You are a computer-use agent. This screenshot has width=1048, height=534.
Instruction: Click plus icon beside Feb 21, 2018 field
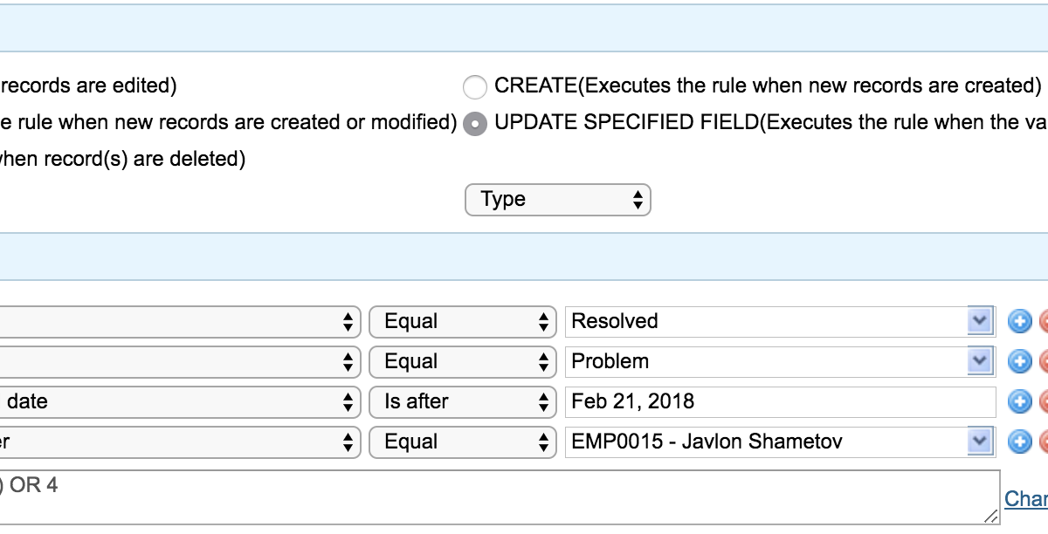pos(1019,402)
